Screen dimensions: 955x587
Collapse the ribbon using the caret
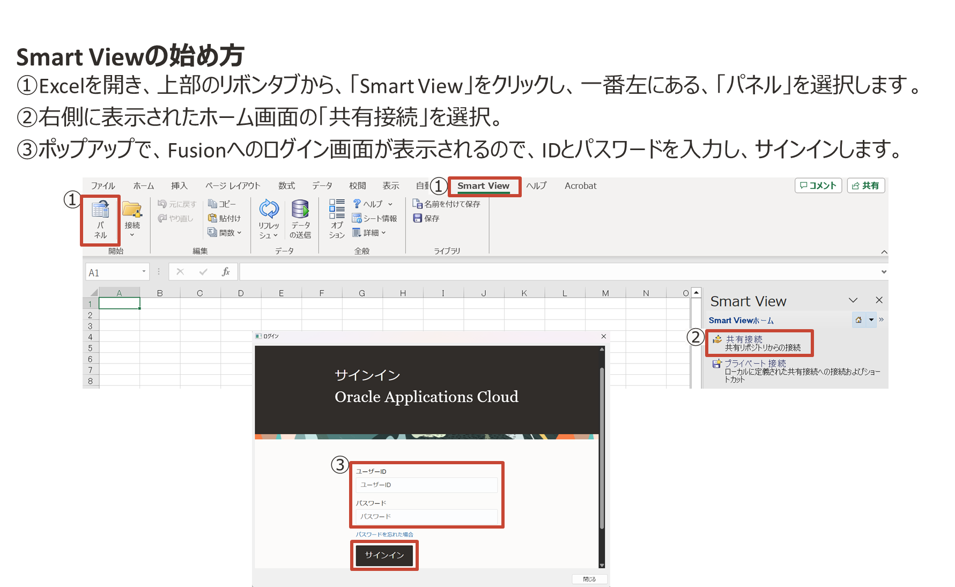884,252
